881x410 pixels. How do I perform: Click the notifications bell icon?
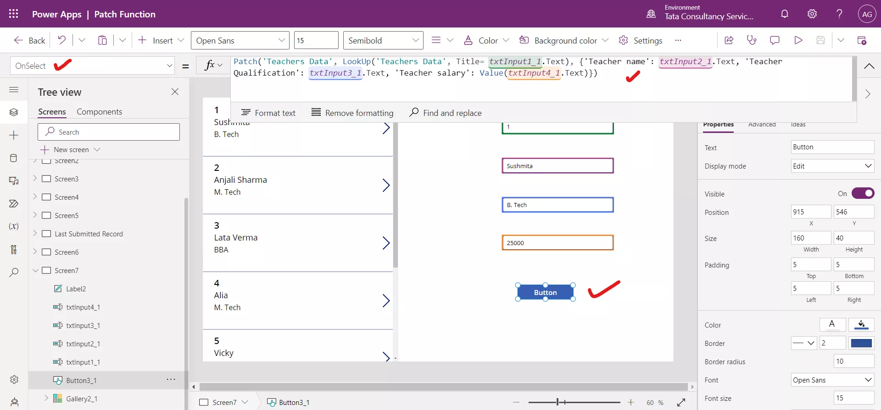coord(785,14)
